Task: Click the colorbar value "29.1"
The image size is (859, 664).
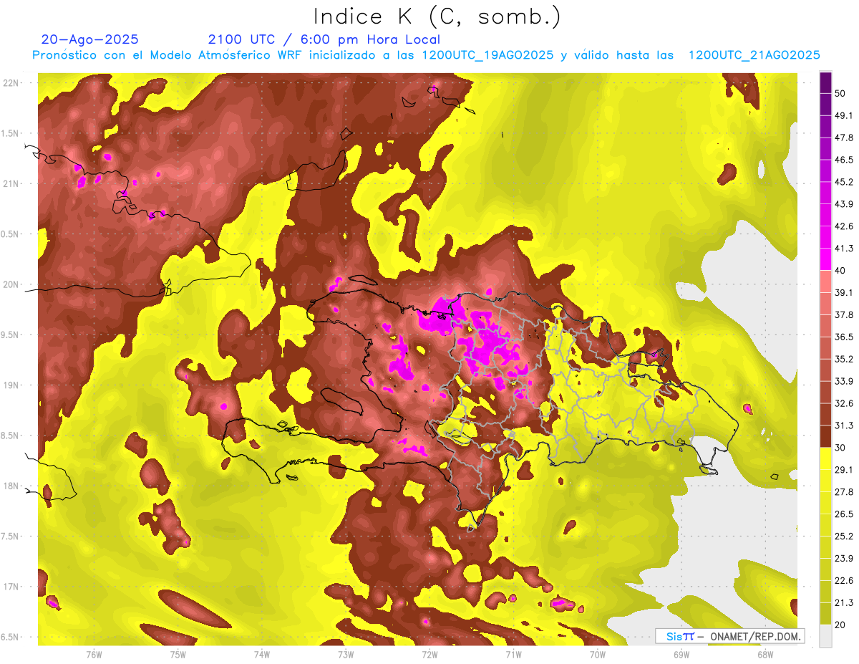Action: pos(843,469)
